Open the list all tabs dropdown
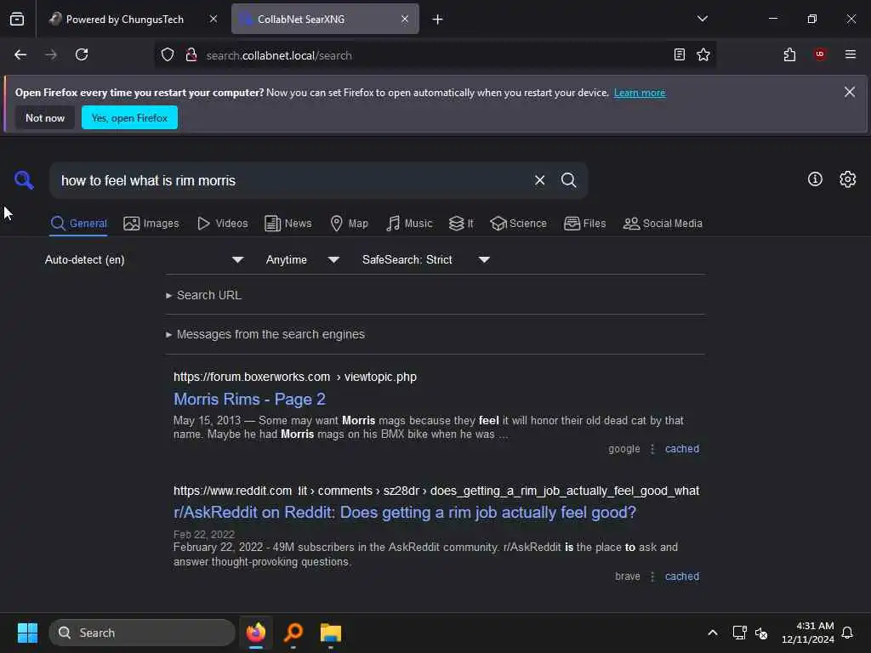 [702, 19]
